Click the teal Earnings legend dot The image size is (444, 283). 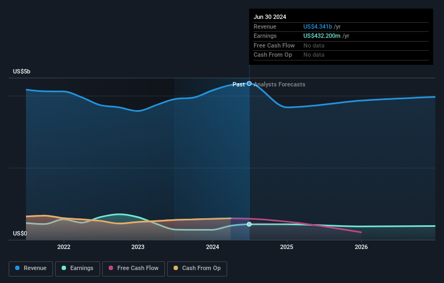[64, 268]
